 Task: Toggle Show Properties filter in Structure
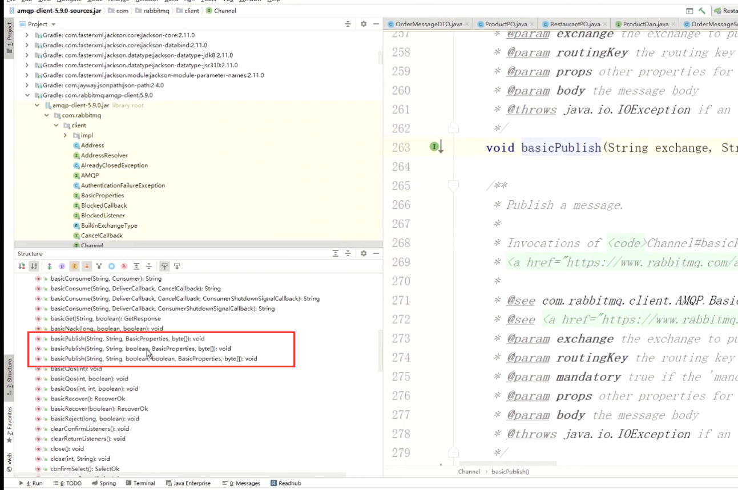pyautogui.click(x=62, y=266)
